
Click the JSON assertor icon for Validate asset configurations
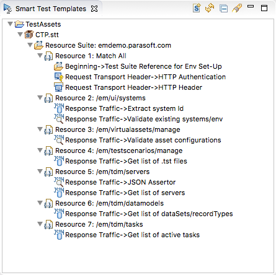(59, 140)
